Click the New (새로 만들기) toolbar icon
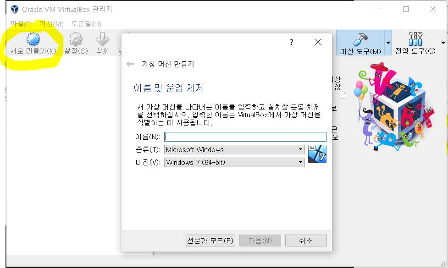 tap(33, 39)
